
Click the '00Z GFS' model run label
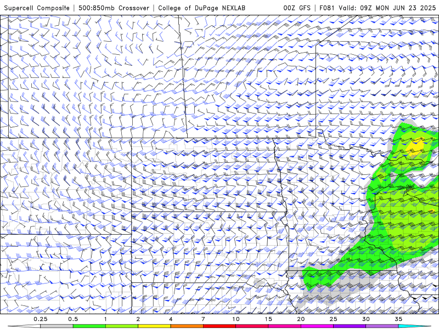(x=297, y=8)
